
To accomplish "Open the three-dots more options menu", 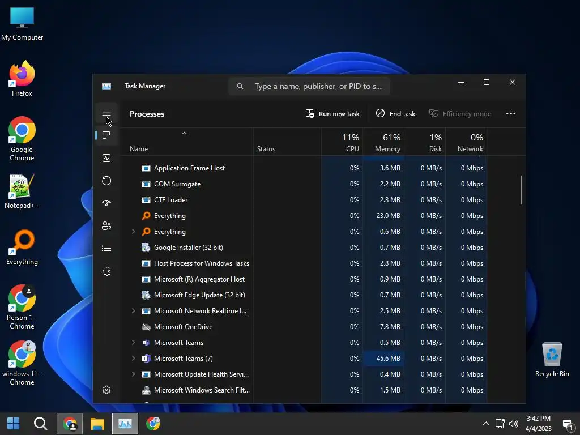I will click(x=511, y=114).
